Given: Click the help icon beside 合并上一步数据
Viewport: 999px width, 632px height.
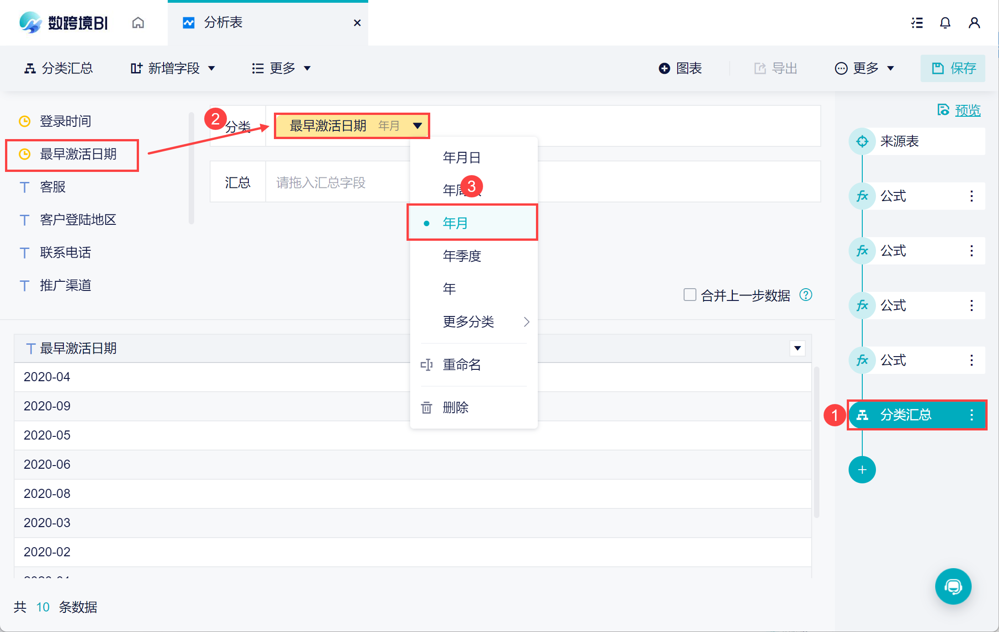Looking at the screenshot, I should 806,295.
